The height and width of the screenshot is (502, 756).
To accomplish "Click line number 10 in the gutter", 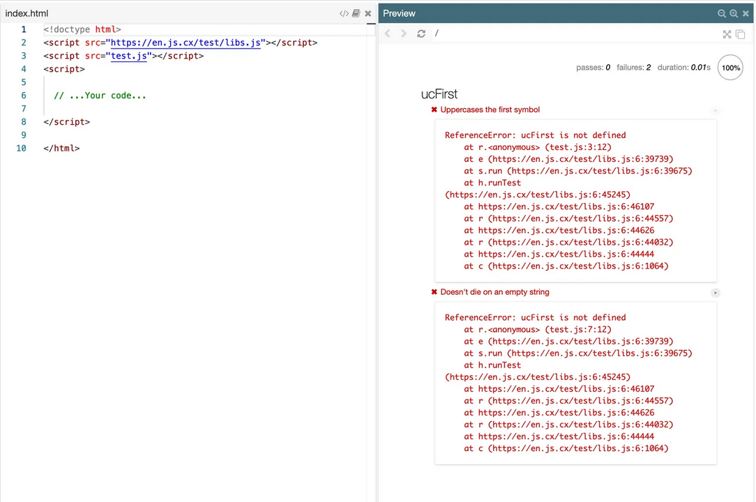I will (21, 148).
